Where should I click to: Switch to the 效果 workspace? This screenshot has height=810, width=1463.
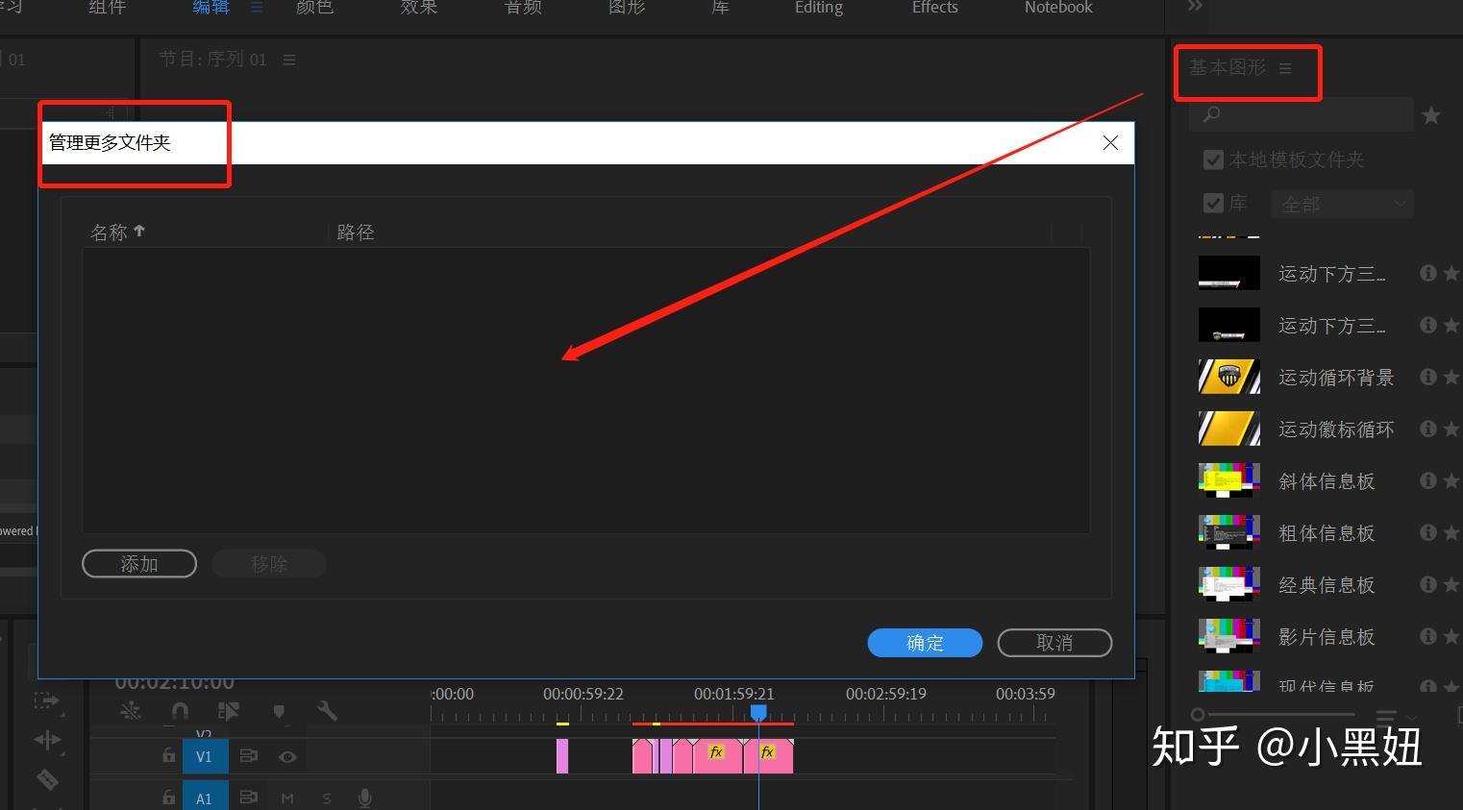point(419,8)
